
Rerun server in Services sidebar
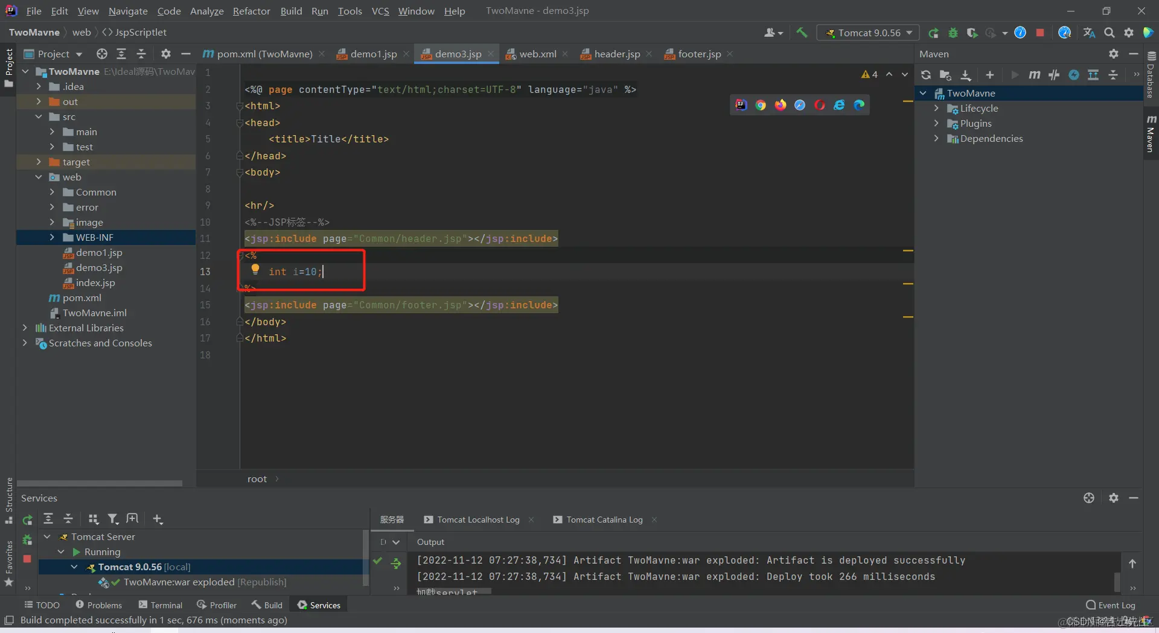(x=27, y=520)
